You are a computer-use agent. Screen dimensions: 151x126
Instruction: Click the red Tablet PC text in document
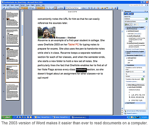point(73,44)
